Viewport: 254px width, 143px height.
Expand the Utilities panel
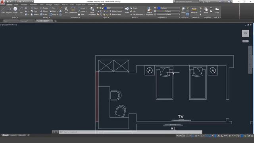(x=196, y=17)
